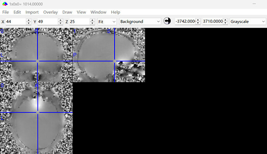Screen dimensions: 267x154
Task: Click inside the axial view panel
Action: click(36, 118)
